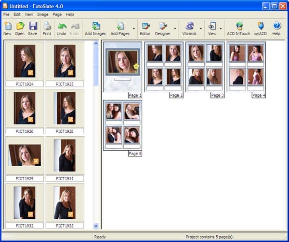
Task: Open the Wizards tool
Action: pos(189,28)
